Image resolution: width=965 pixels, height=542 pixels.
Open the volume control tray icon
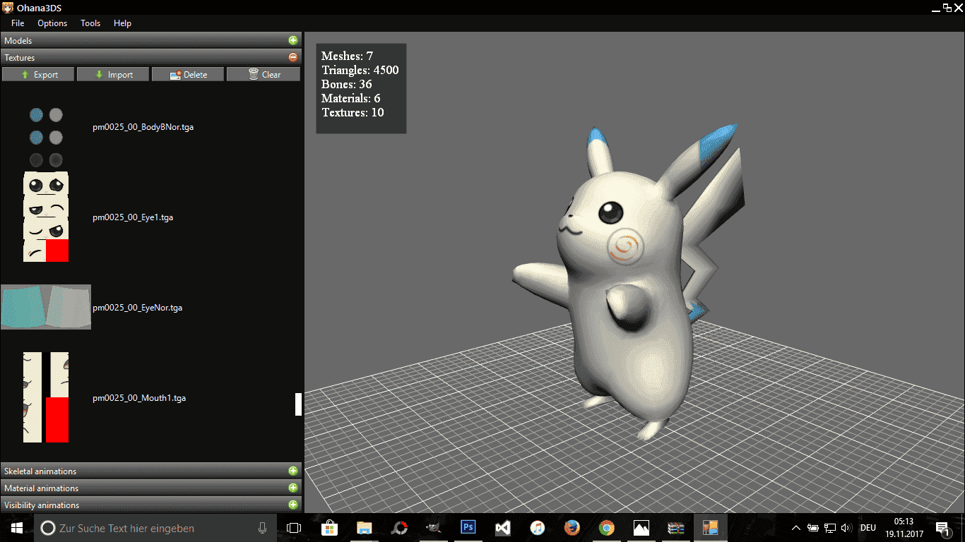pyautogui.click(x=847, y=528)
